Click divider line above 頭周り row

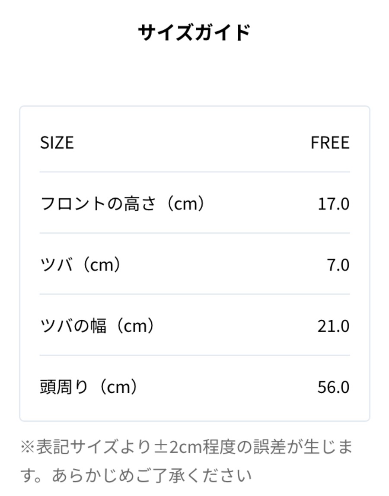tap(194, 355)
